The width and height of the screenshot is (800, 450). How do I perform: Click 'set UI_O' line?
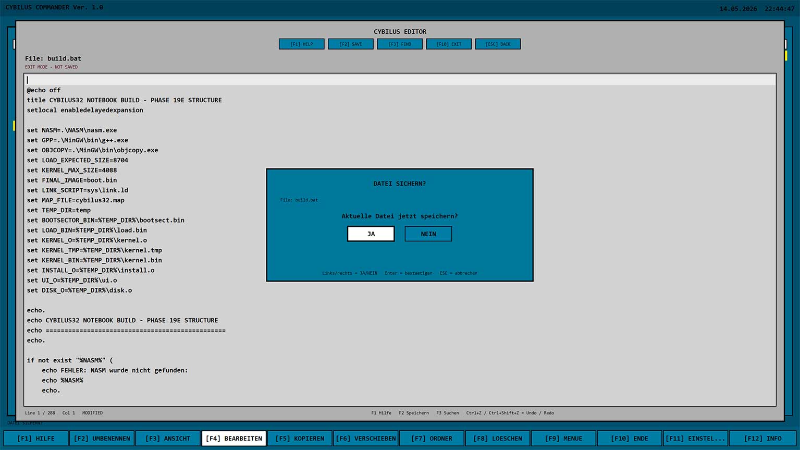pos(72,280)
